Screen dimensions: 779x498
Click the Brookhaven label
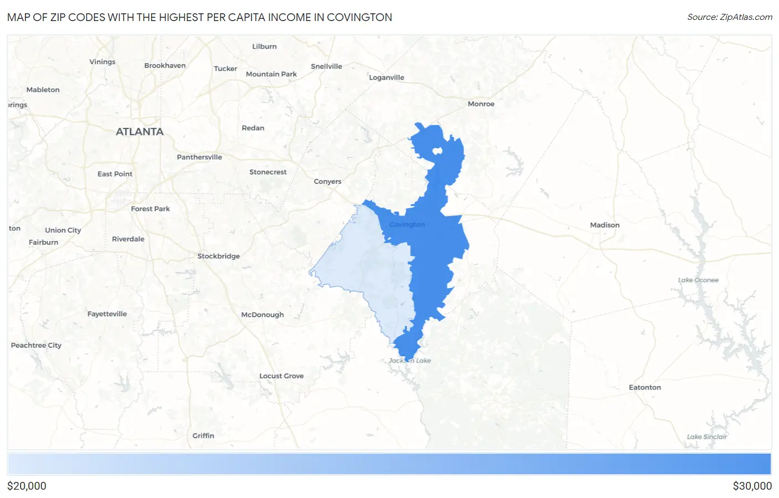tap(165, 65)
